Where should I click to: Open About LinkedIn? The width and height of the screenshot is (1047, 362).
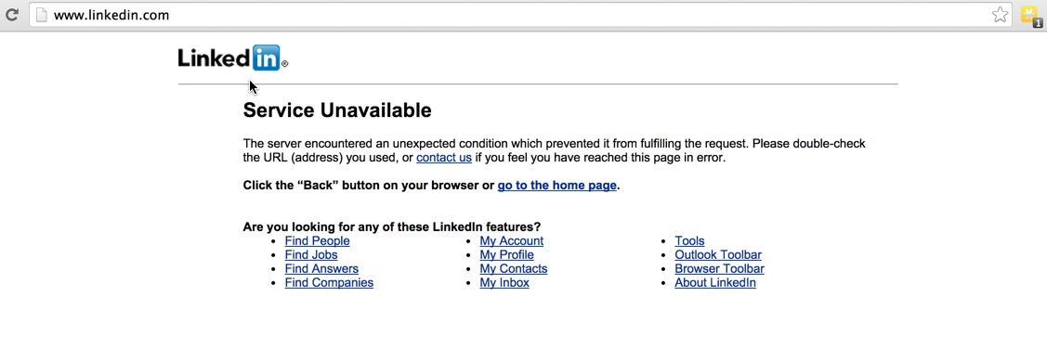[x=715, y=283]
